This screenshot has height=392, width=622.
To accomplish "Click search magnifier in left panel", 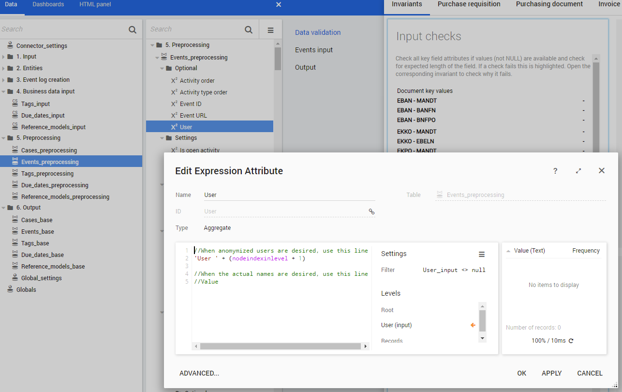I will click(x=133, y=30).
